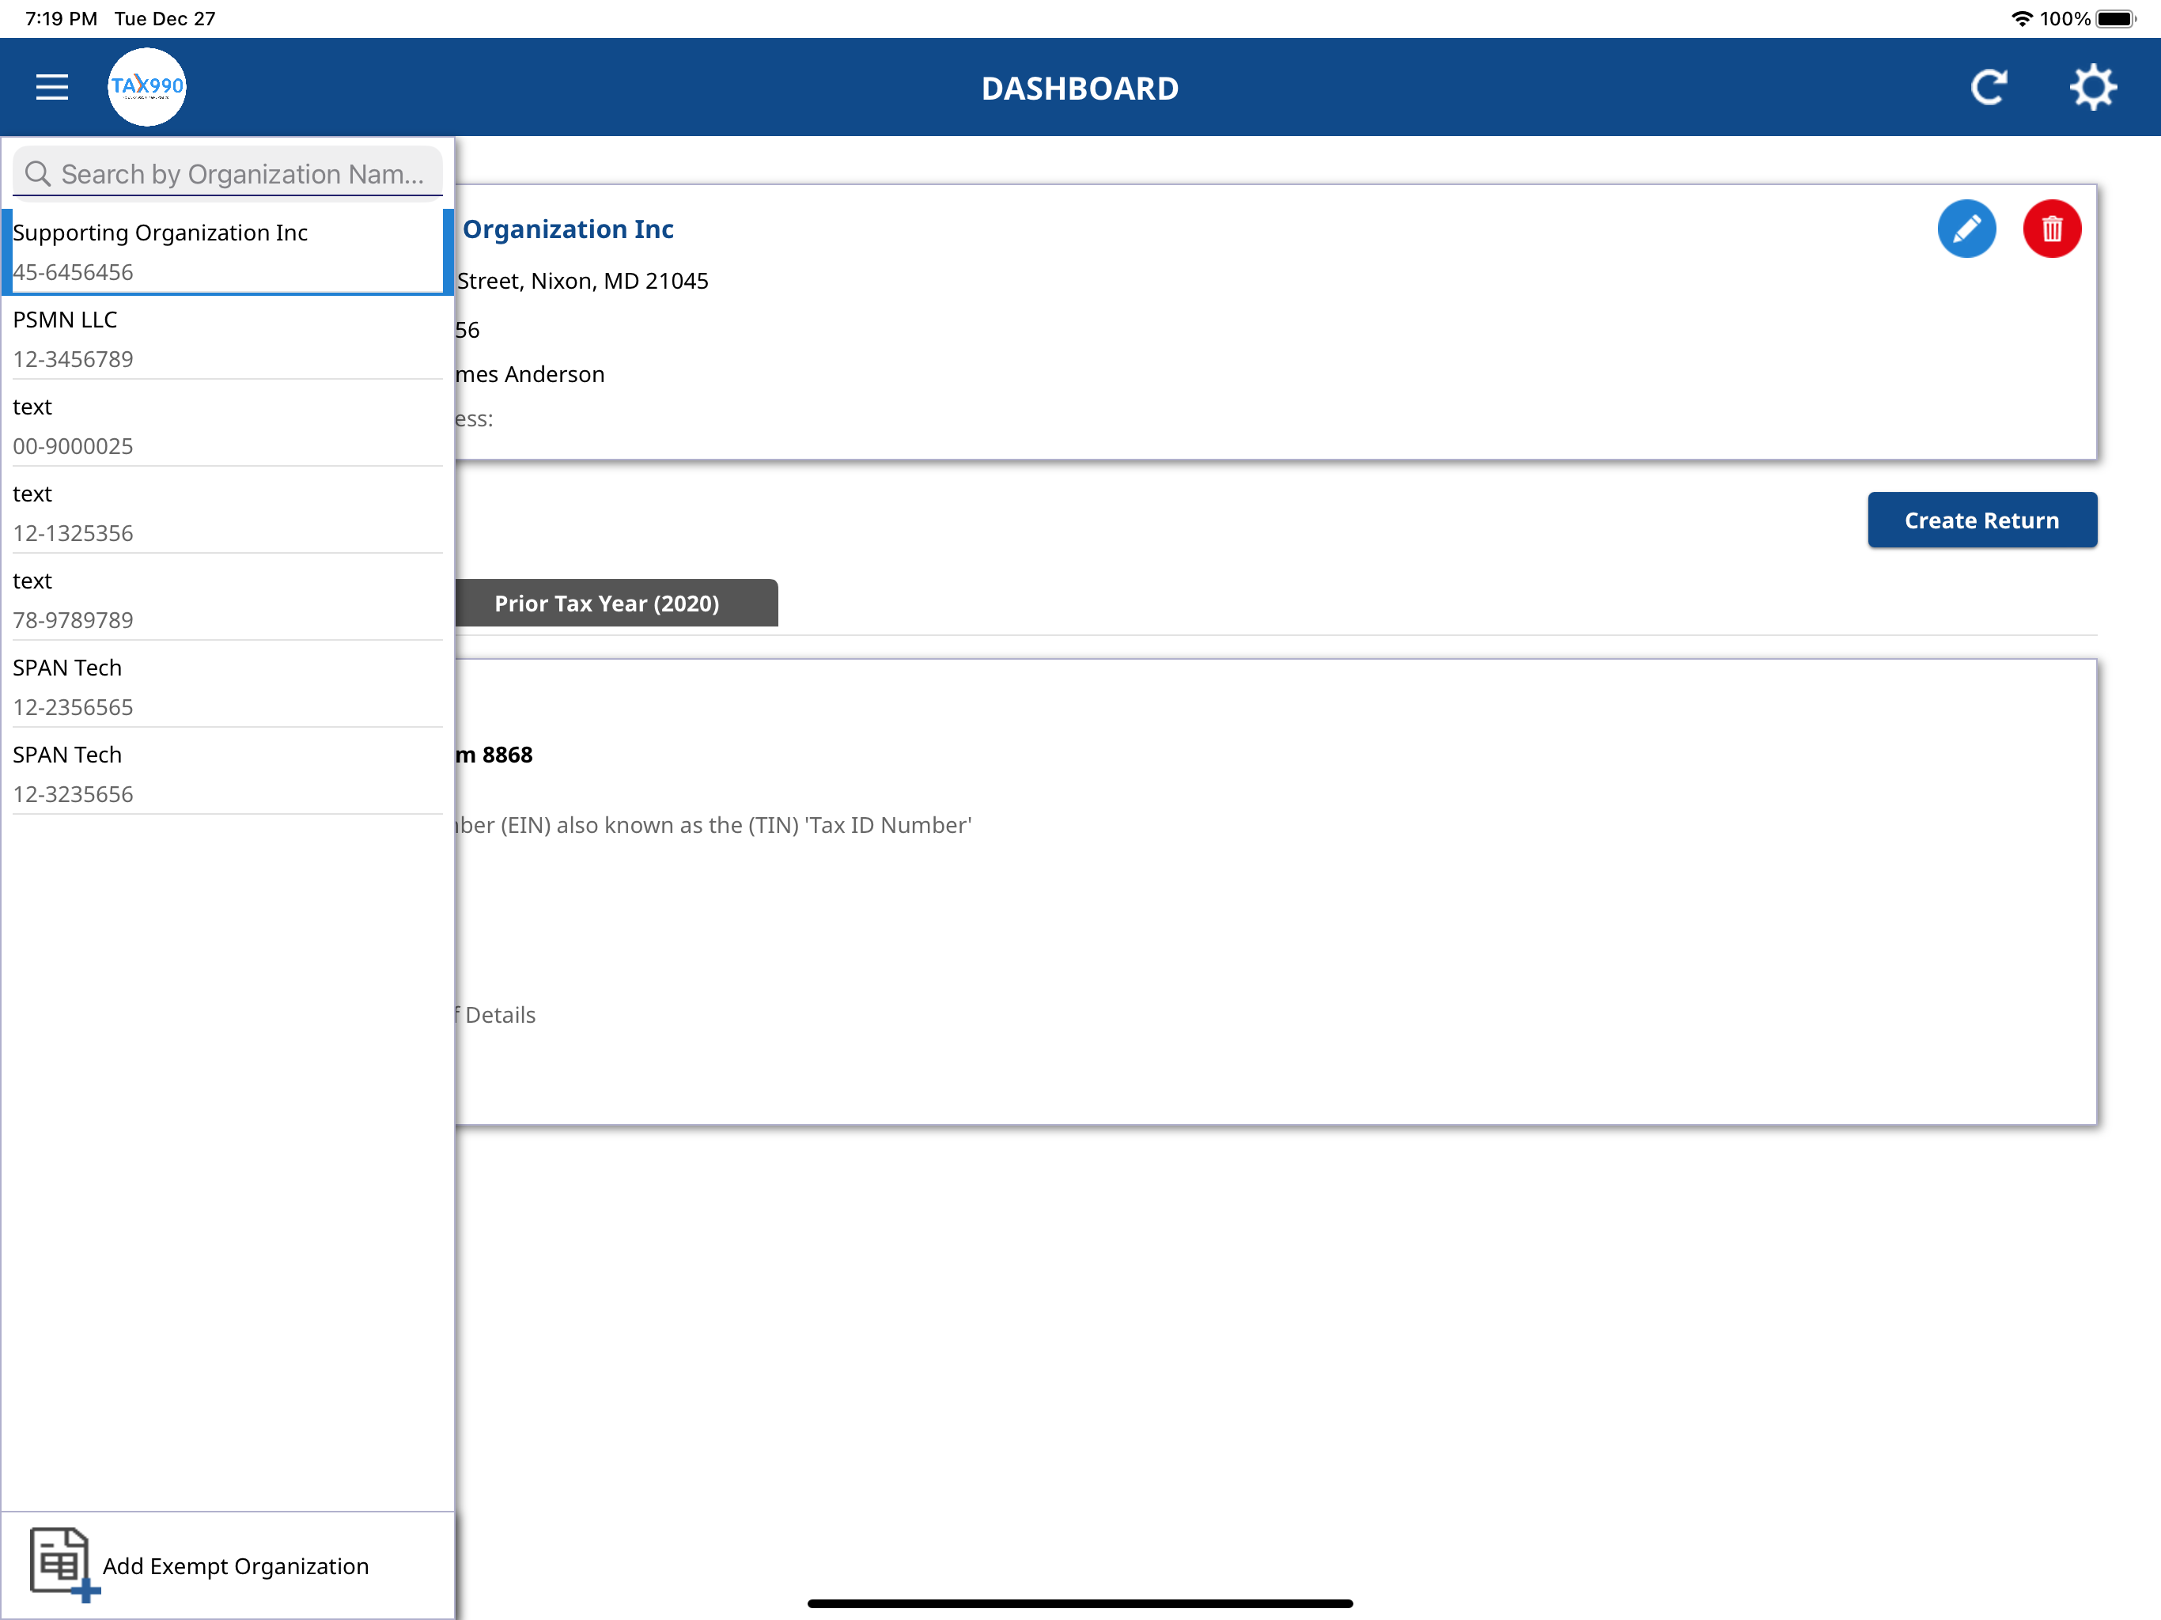The width and height of the screenshot is (2161, 1620).
Task: Refresh the dashboard
Action: click(1988, 87)
